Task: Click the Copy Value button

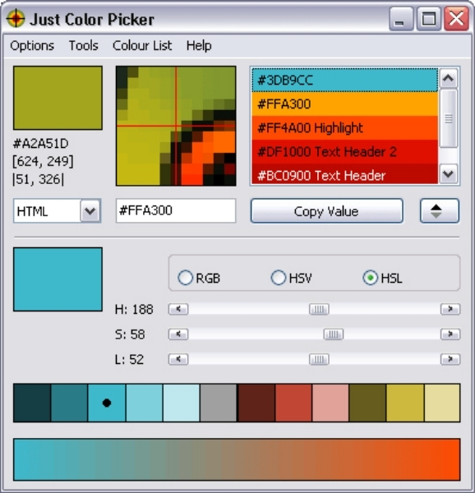Action: (x=326, y=210)
